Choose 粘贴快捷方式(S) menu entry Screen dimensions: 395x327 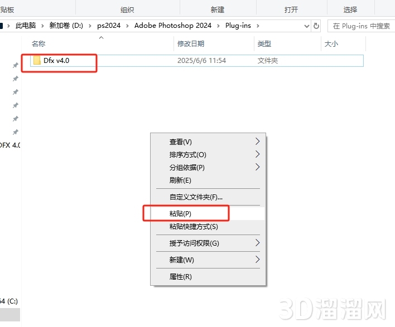[x=208, y=226]
